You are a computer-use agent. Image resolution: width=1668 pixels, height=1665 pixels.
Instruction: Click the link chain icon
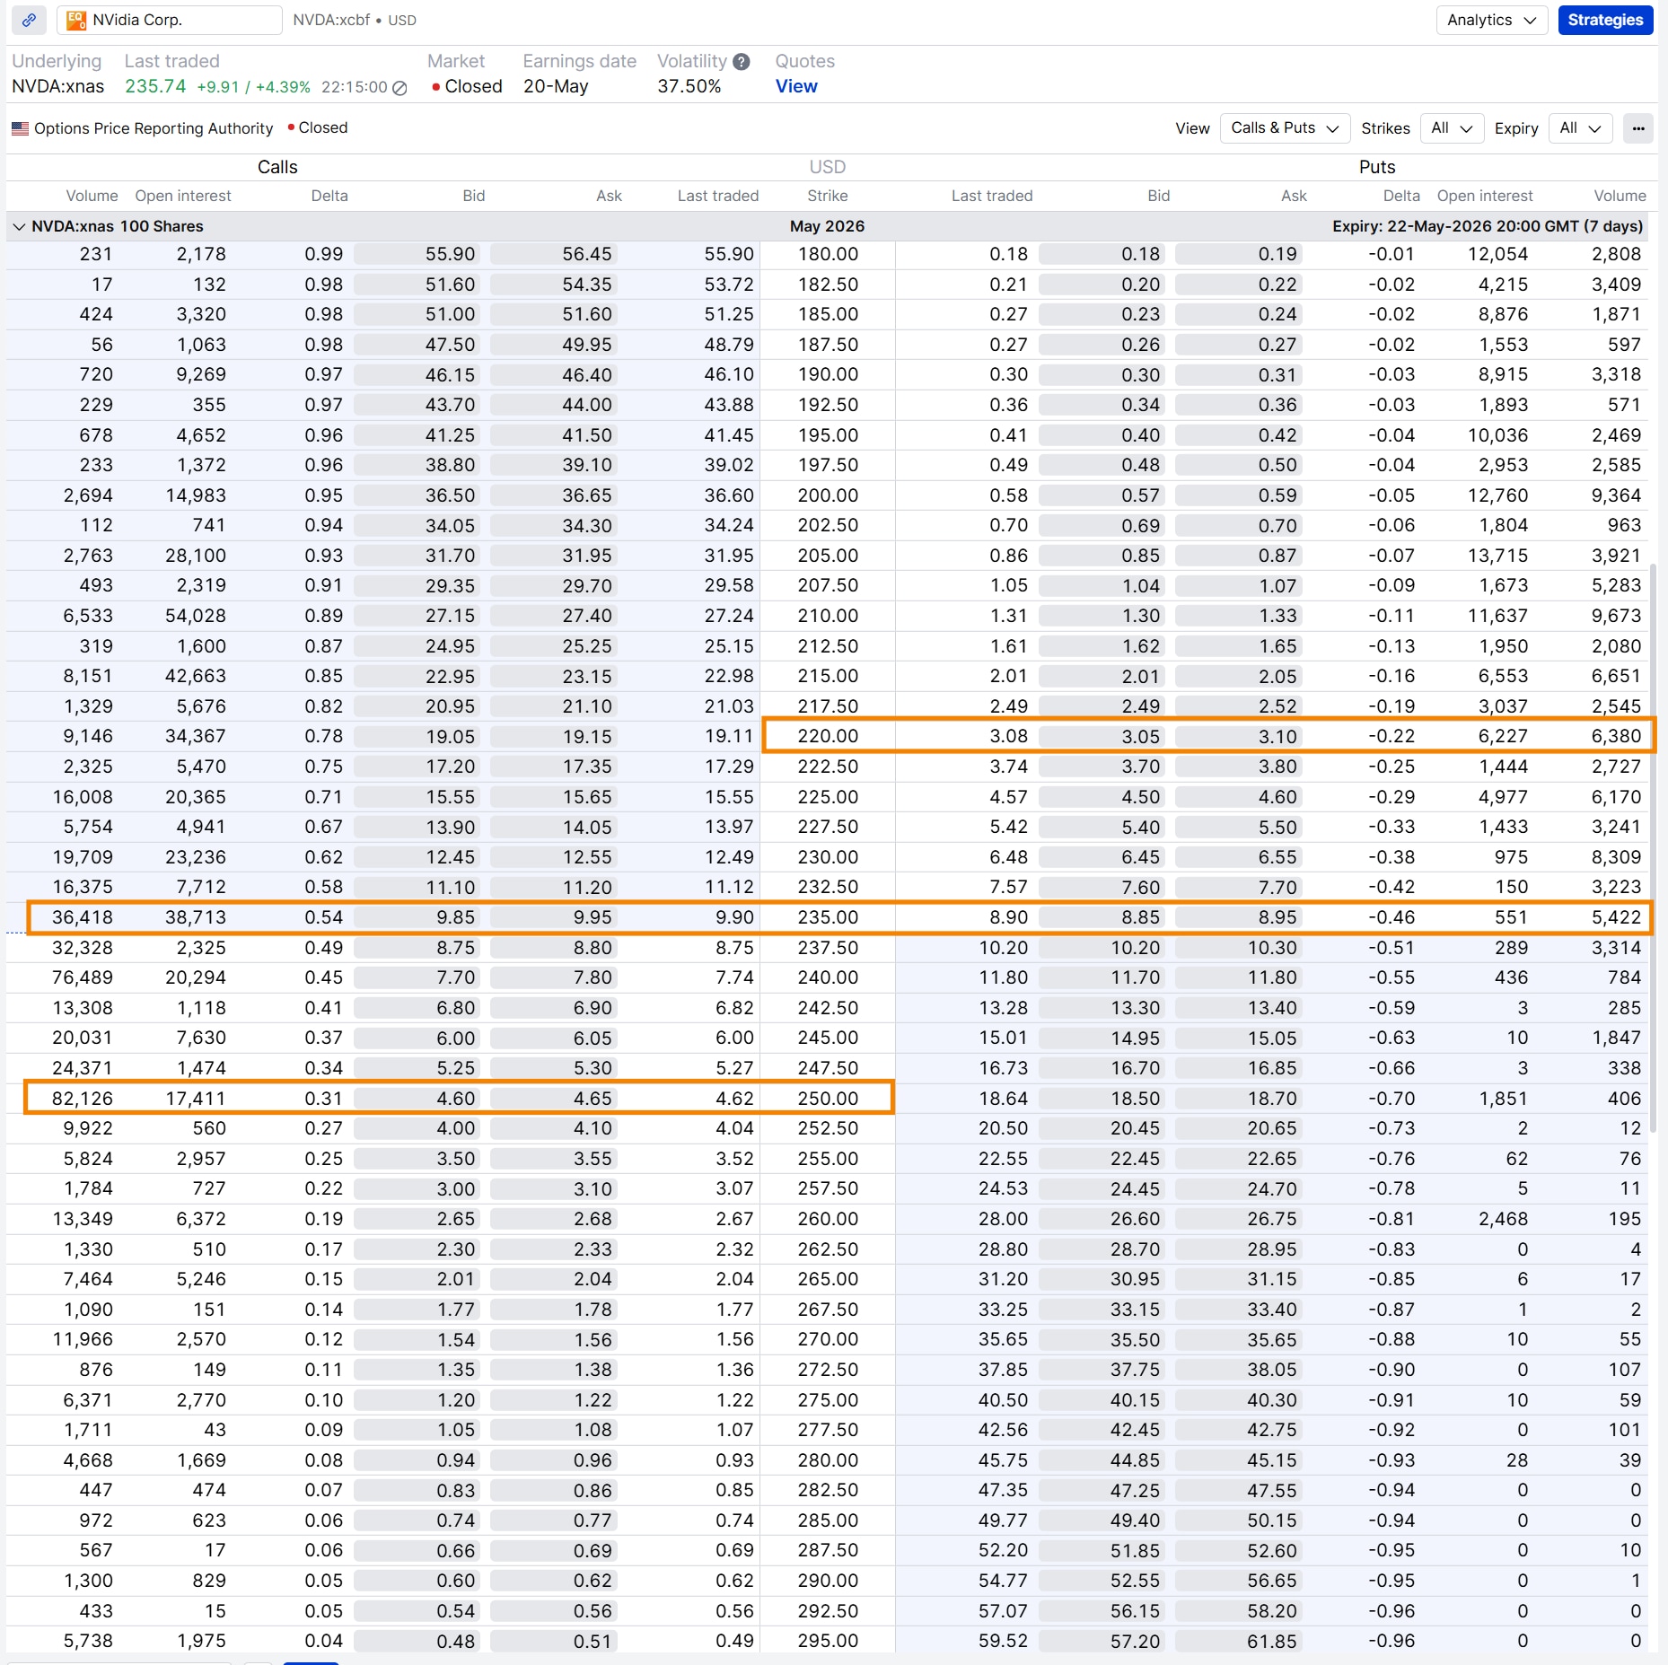(x=29, y=20)
